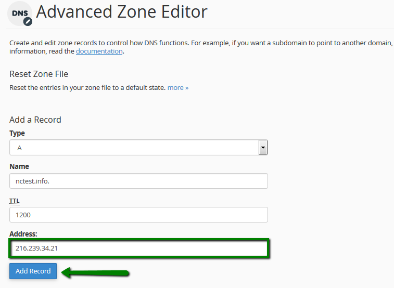Click the Type dropdown arrow button

[263, 148]
